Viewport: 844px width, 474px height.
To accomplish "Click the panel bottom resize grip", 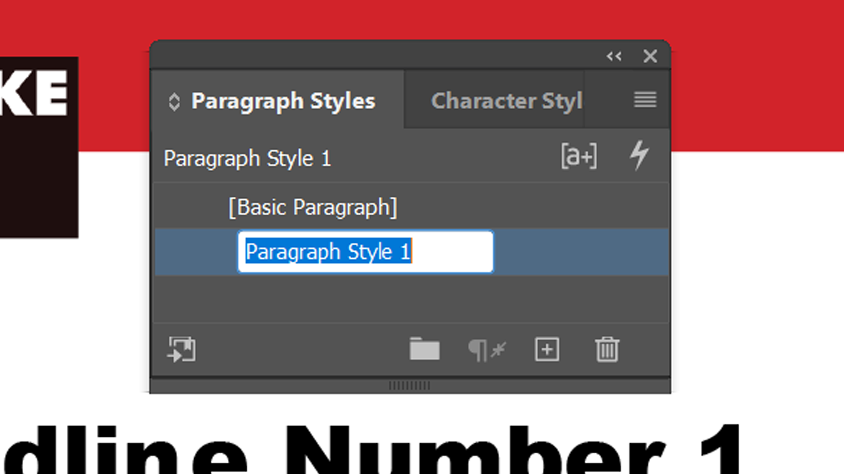I will (409, 386).
